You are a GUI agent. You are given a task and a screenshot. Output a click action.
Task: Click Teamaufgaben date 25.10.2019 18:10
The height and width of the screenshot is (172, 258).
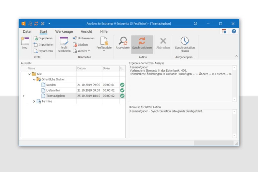[89, 96]
